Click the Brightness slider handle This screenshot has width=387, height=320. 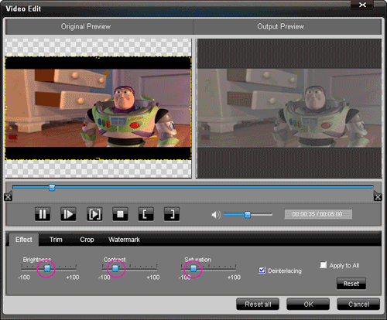tap(47, 268)
